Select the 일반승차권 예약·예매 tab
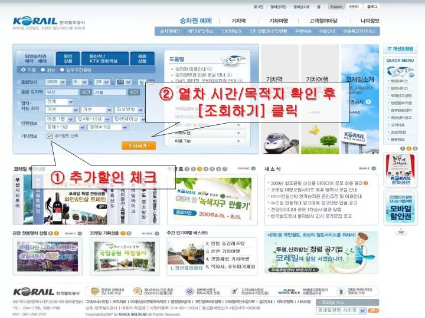This screenshot has height=318, width=425. click(x=36, y=58)
